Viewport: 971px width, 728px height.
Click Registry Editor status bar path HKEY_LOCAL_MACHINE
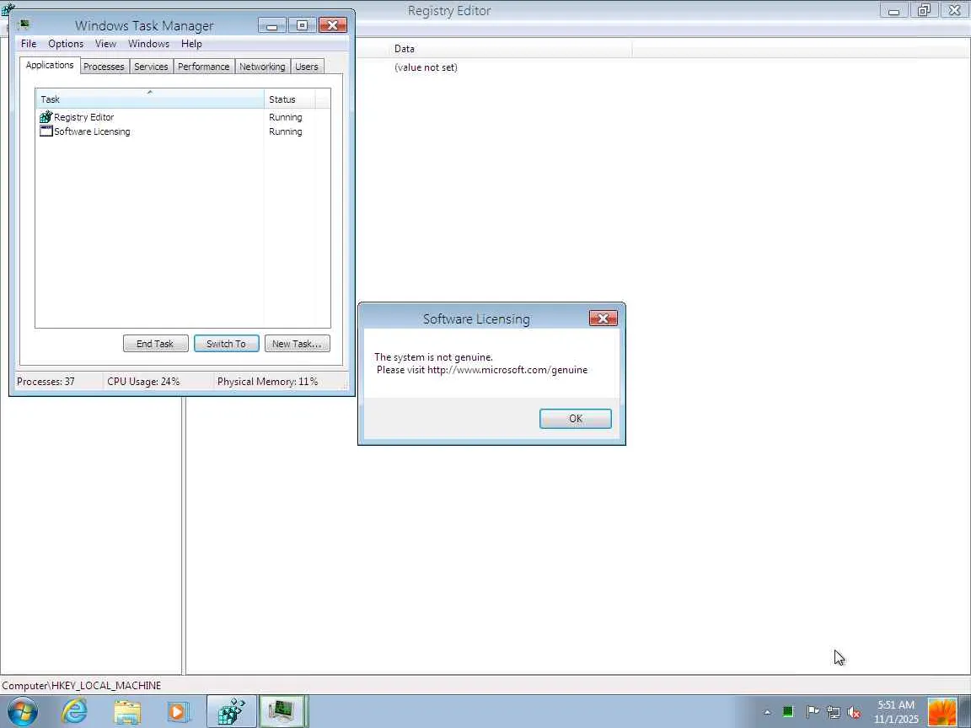pos(81,685)
